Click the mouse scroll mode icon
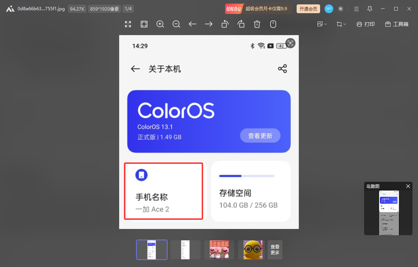This screenshot has width=418, height=267. tap(273, 24)
